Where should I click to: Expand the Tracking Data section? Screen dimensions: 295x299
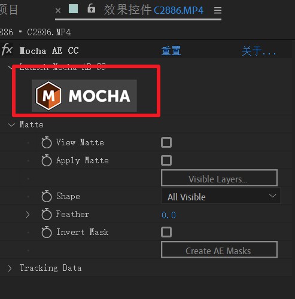[x=10, y=269]
